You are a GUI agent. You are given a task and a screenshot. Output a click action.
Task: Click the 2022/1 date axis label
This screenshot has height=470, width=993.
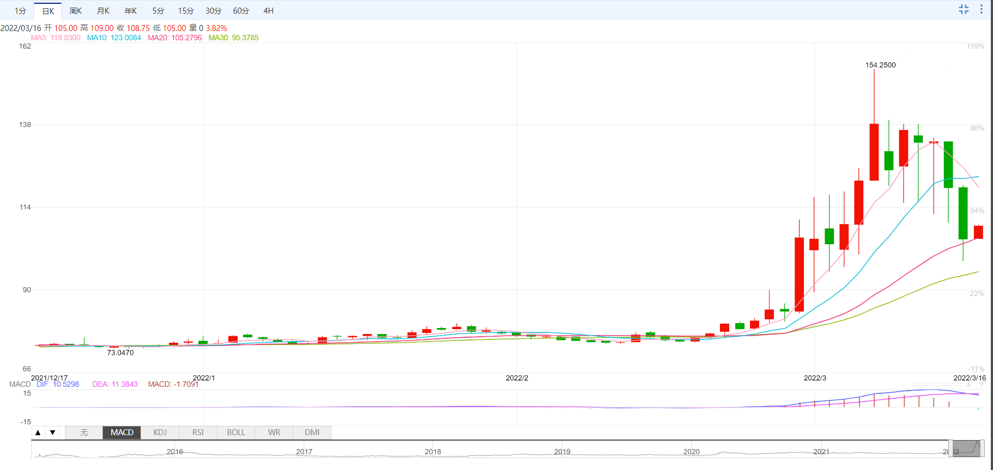[204, 378]
